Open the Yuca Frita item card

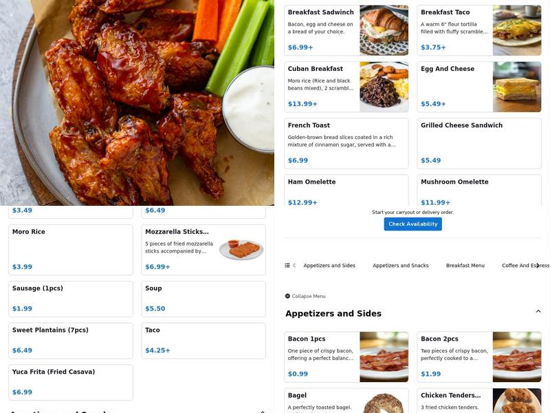tap(71, 382)
